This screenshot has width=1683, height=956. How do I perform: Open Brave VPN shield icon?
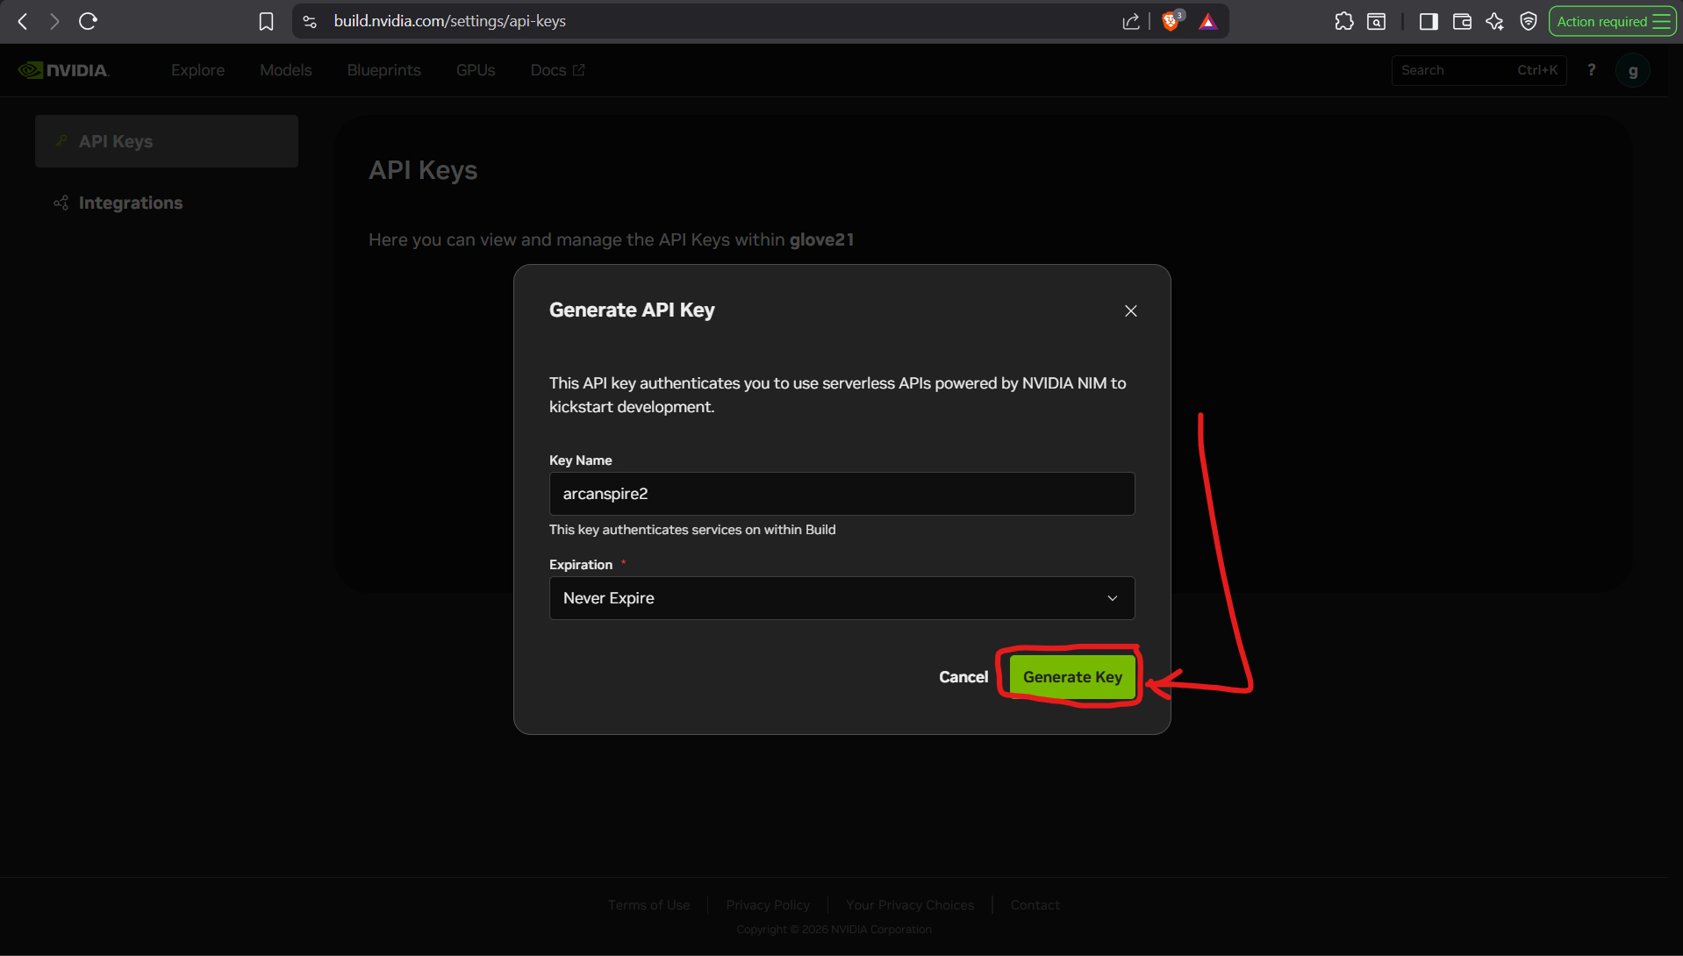[1529, 21]
